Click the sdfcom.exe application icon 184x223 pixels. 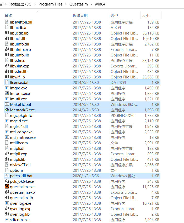click(x=7, y=219)
